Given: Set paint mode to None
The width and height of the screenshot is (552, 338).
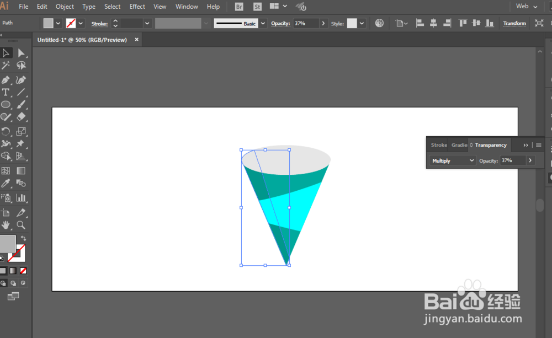Looking at the screenshot, I should [x=23, y=271].
